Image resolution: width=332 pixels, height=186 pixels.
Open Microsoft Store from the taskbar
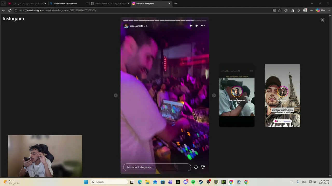click(x=163, y=182)
